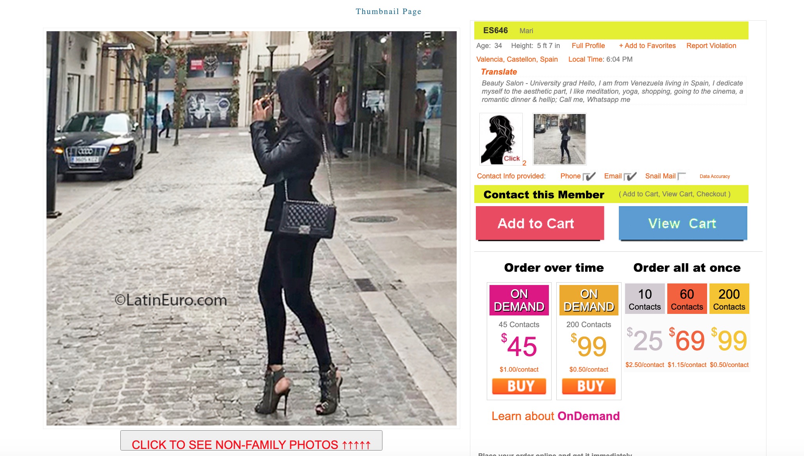Image resolution: width=804 pixels, height=456 pixels.
Task: Click the Add to Cart button
Action: 540,223
